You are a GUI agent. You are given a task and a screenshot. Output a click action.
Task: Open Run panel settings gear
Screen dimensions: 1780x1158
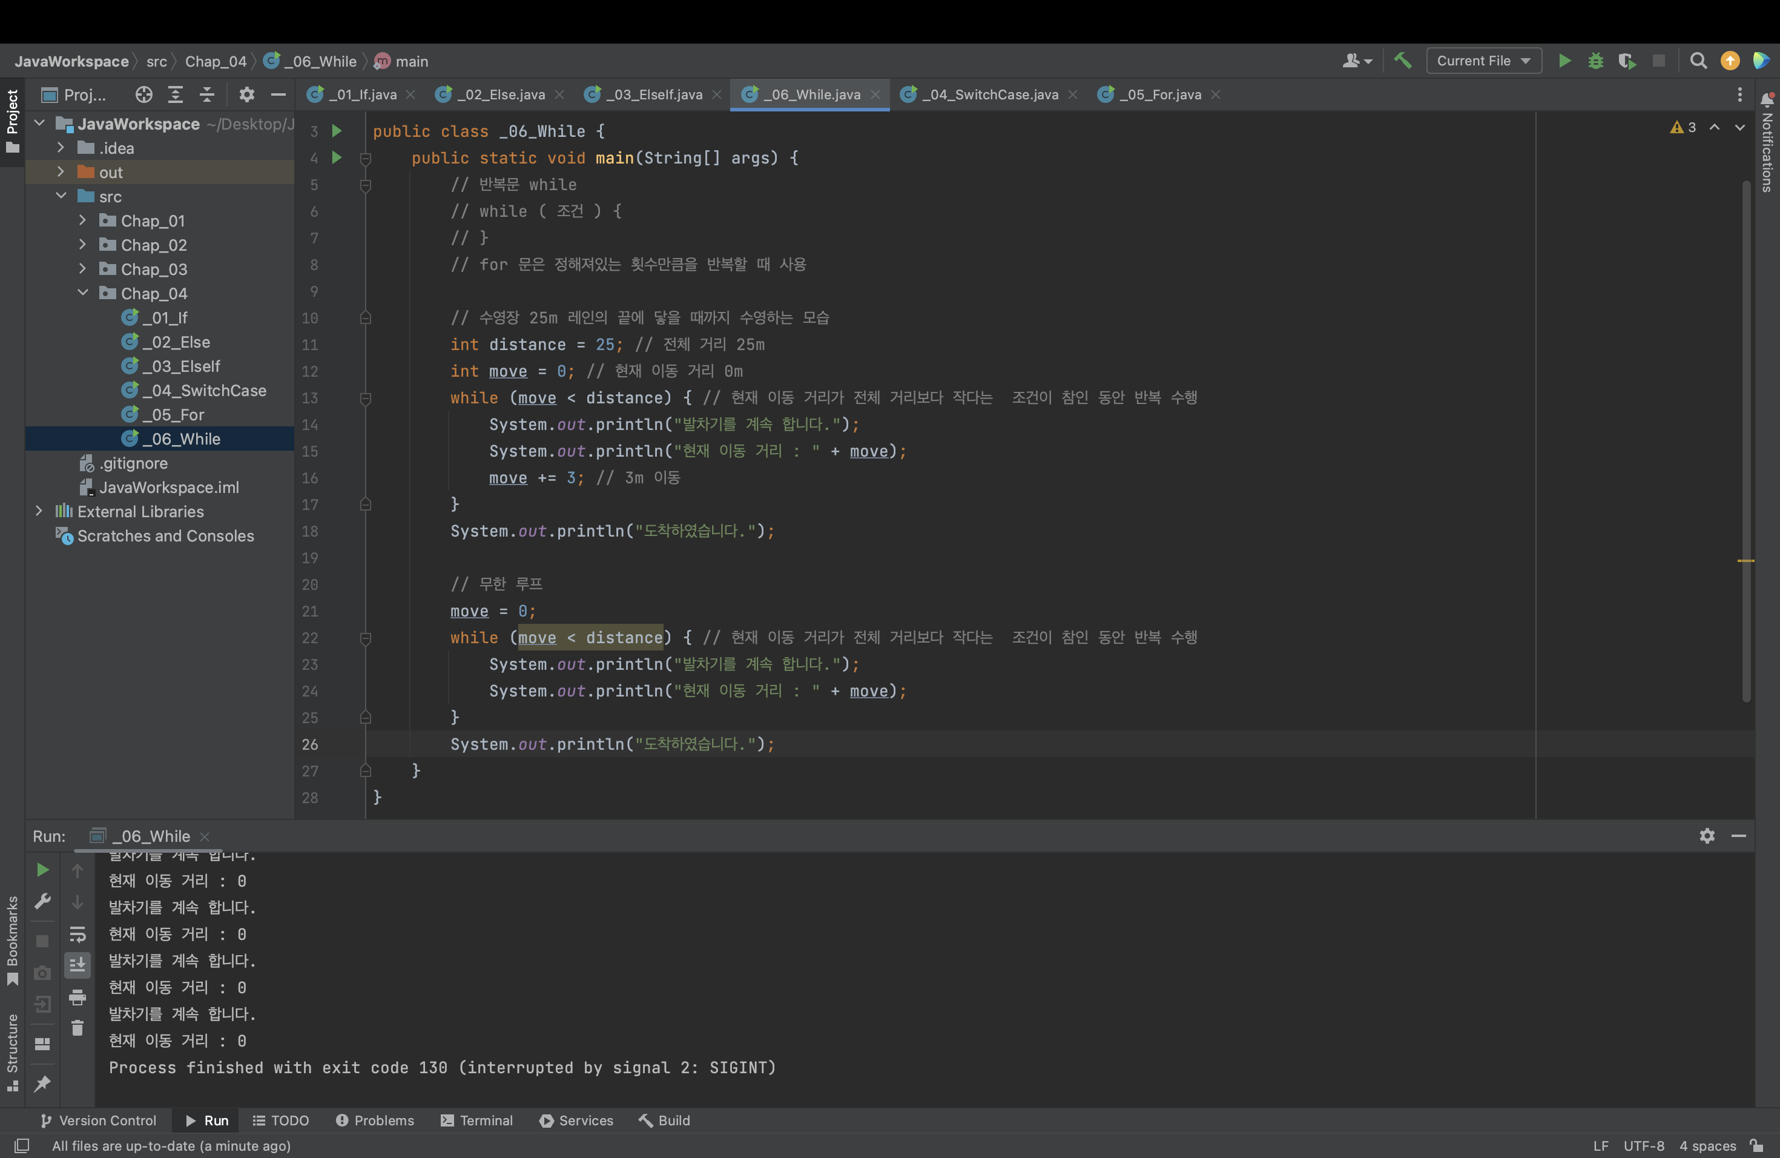click(1707, 836)
